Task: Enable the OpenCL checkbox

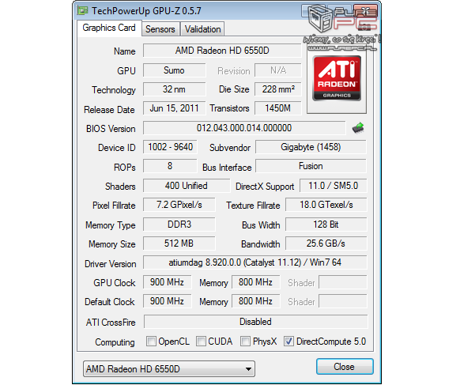Action: [x=151, y=342]
